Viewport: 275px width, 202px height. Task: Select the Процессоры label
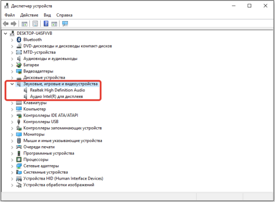[x=36, y=160]
